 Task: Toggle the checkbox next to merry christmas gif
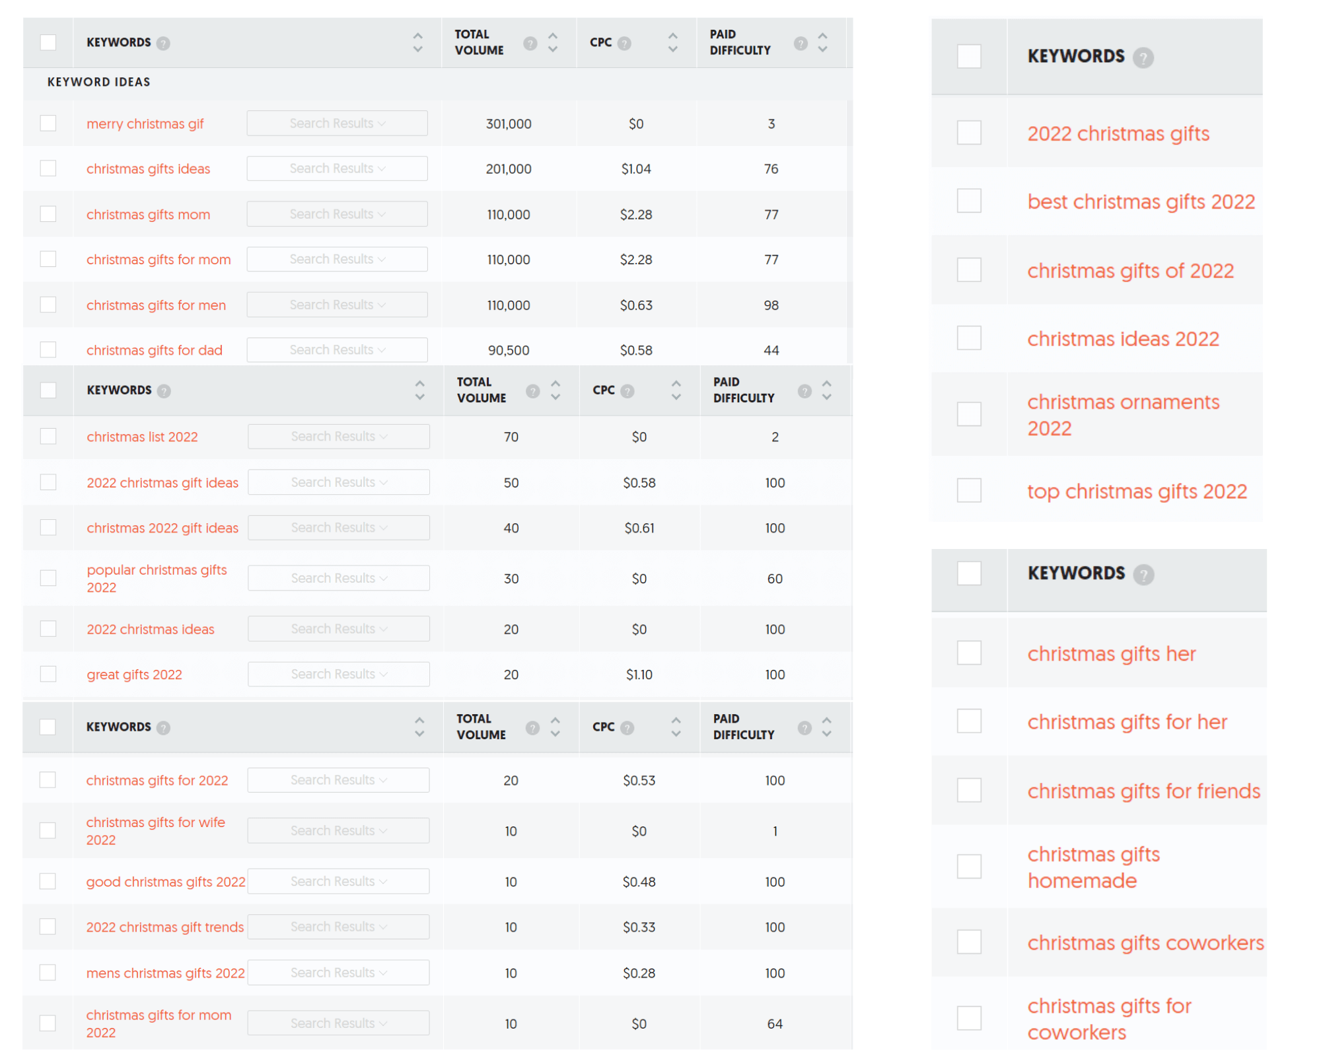(48, 123)
